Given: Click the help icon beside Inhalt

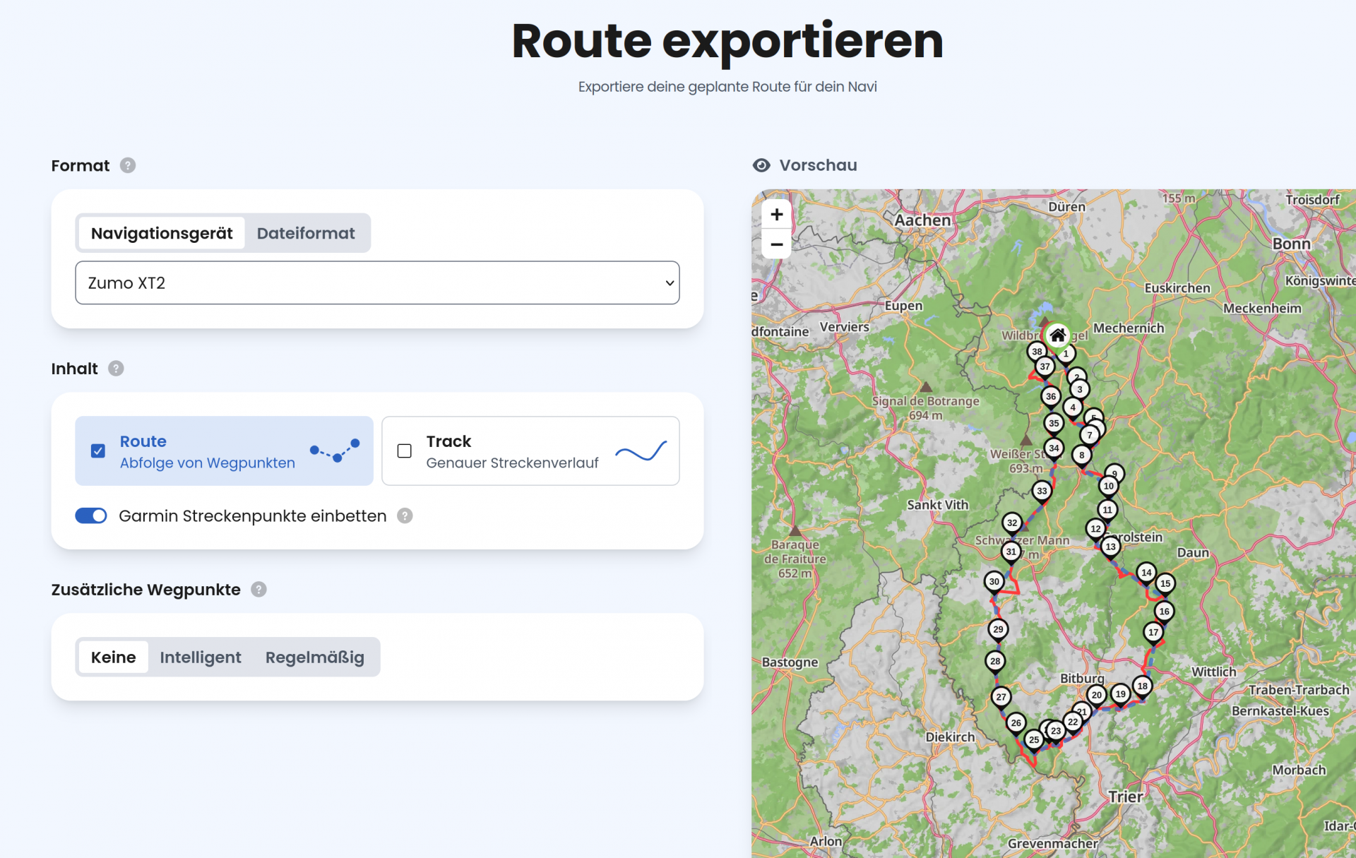Looking at the screenshot, I should tap(116, 369).
